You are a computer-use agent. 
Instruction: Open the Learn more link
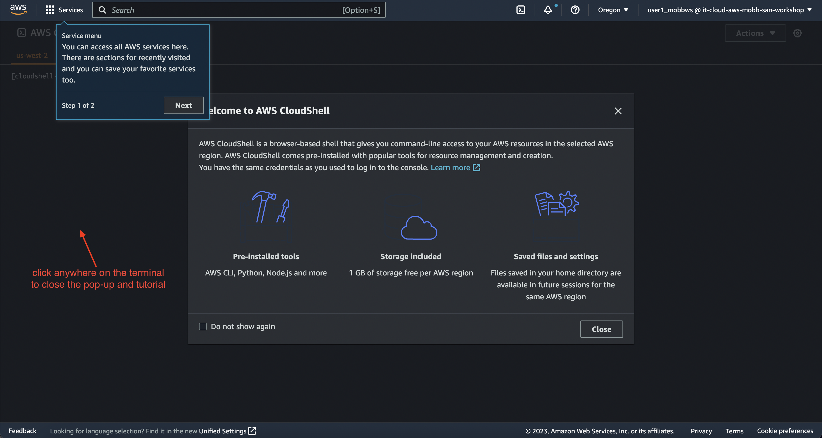(450, 167)
